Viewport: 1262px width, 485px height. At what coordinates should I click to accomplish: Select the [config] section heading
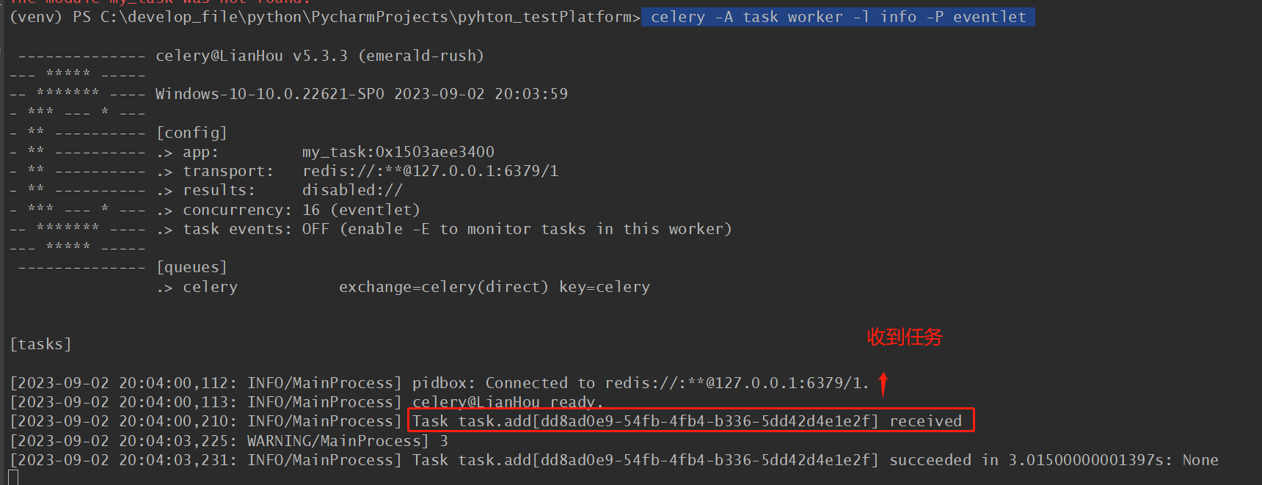coord(192,133)
